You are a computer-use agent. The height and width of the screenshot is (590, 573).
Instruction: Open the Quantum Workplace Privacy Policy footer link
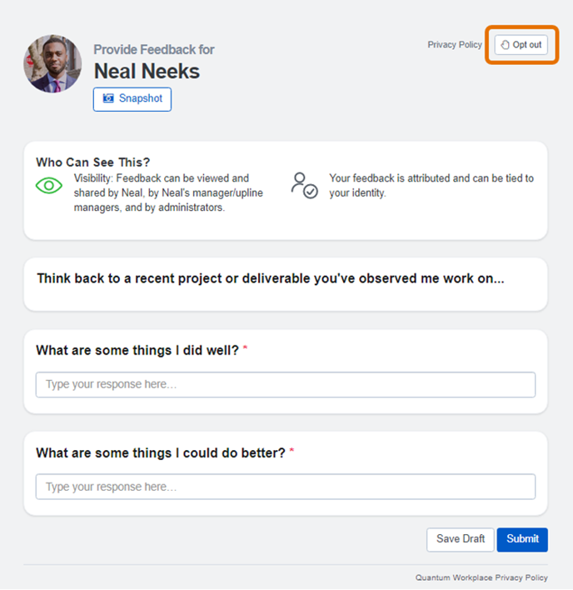[481, 577]
